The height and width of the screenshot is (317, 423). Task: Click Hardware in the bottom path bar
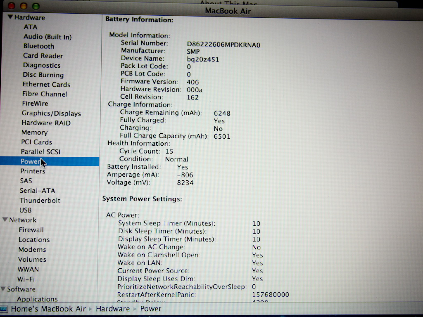coord(112,309)
